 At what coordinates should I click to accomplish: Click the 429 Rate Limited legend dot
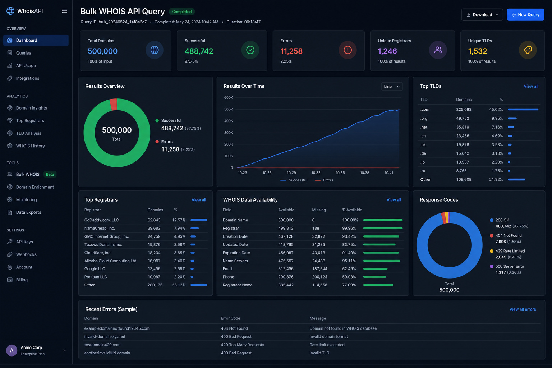point(492,251)
